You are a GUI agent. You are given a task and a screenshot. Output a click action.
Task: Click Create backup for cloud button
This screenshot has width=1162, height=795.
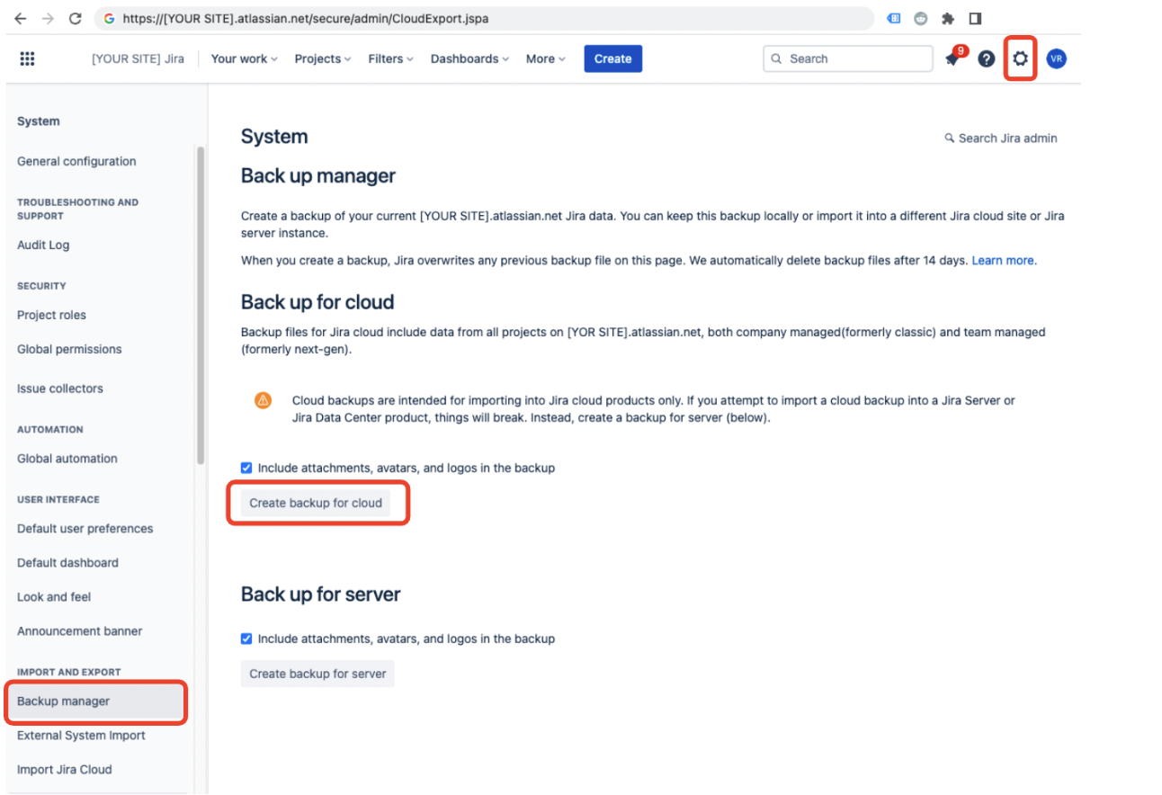tap(316, 503)
